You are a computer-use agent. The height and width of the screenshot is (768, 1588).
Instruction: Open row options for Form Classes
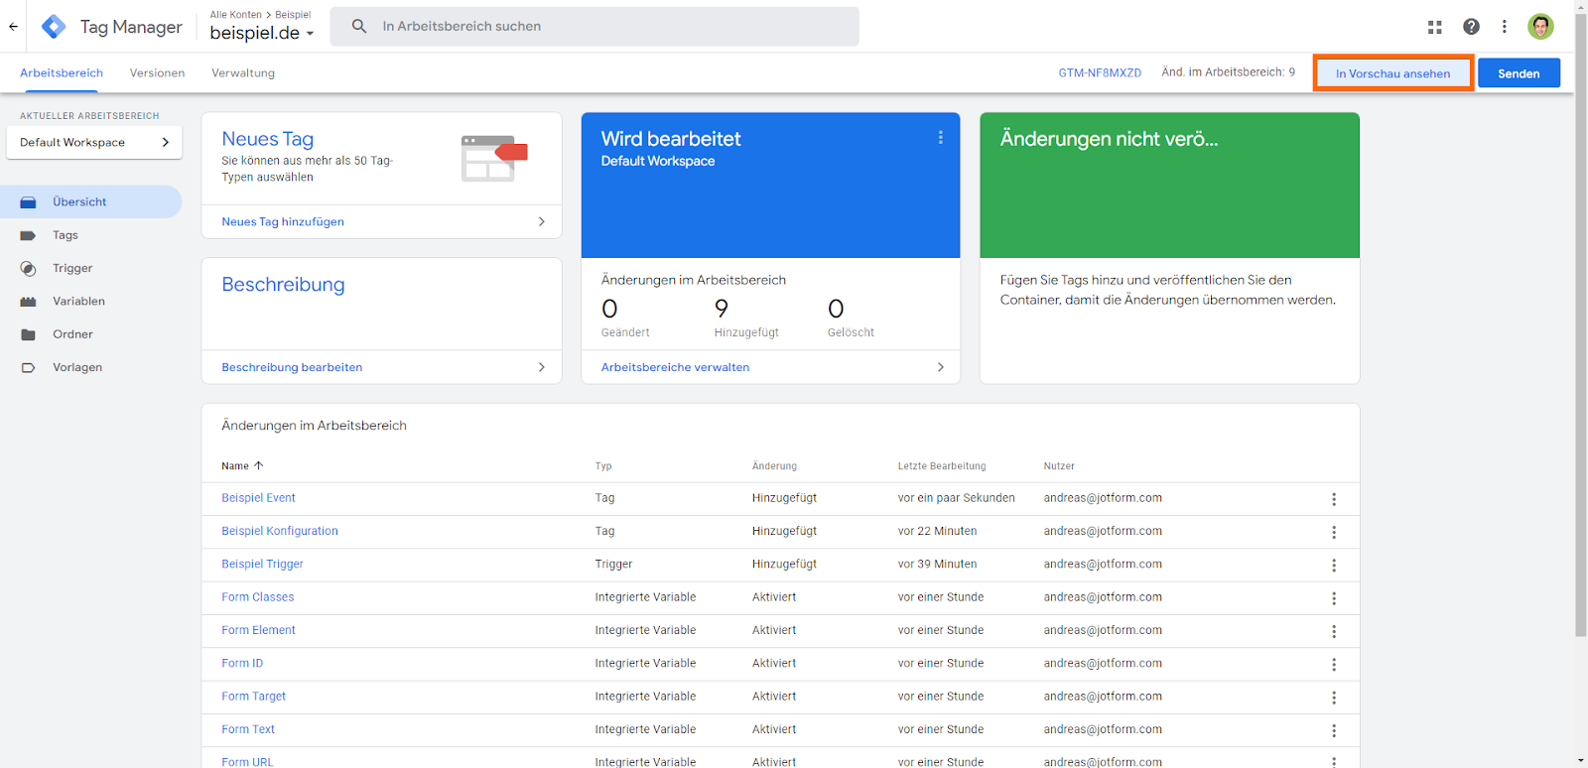click(1334, 598)
